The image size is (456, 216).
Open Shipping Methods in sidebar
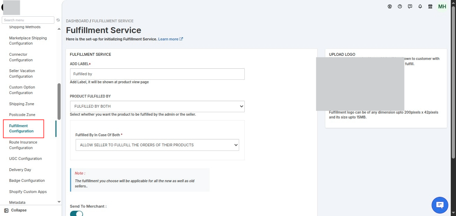tap(25, 27)
